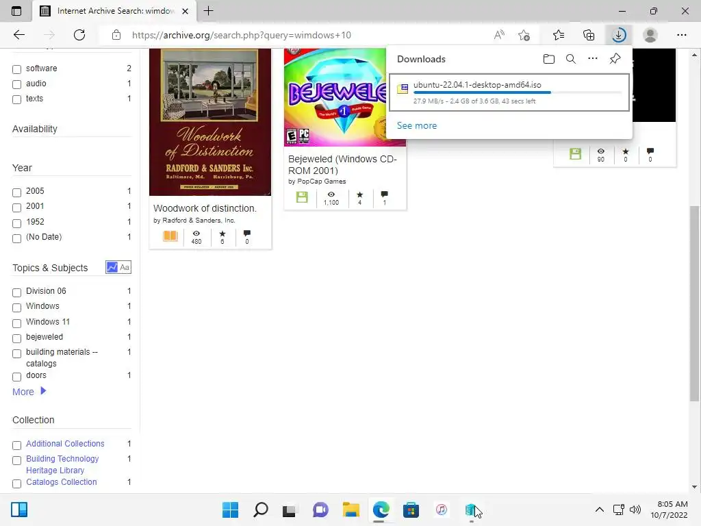Open downloads folder from Downloads panel
The height and width of the screenshot is (526, 701).
pos(548,59)
